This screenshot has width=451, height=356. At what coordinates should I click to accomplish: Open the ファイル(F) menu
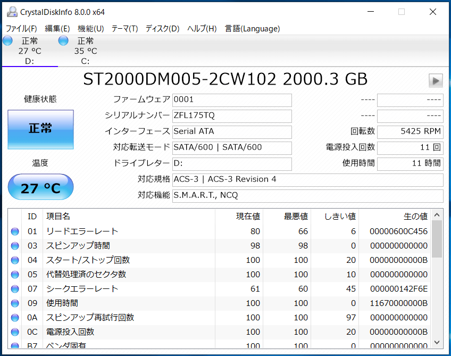(21, 29)
